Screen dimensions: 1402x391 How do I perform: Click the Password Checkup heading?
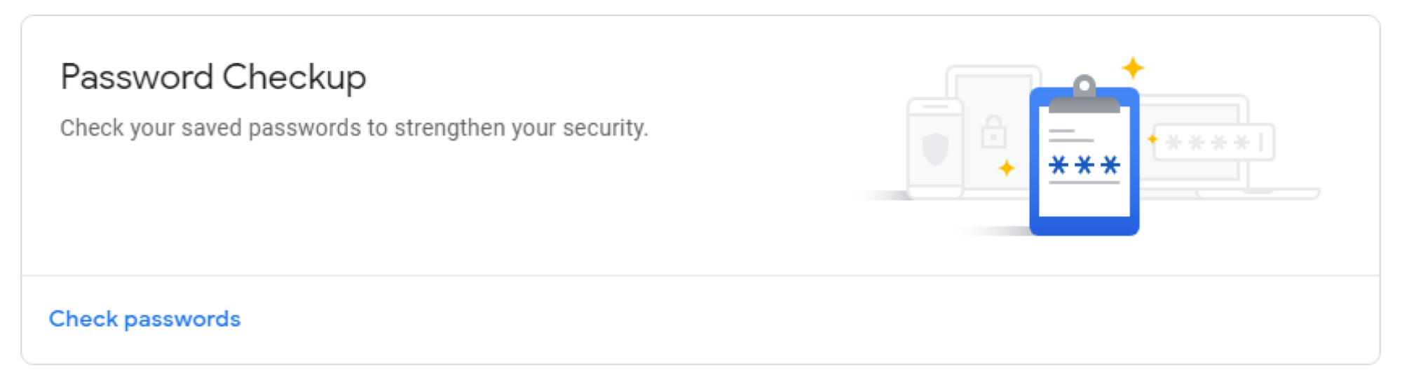pyautogui.click(x=213, y=77)
